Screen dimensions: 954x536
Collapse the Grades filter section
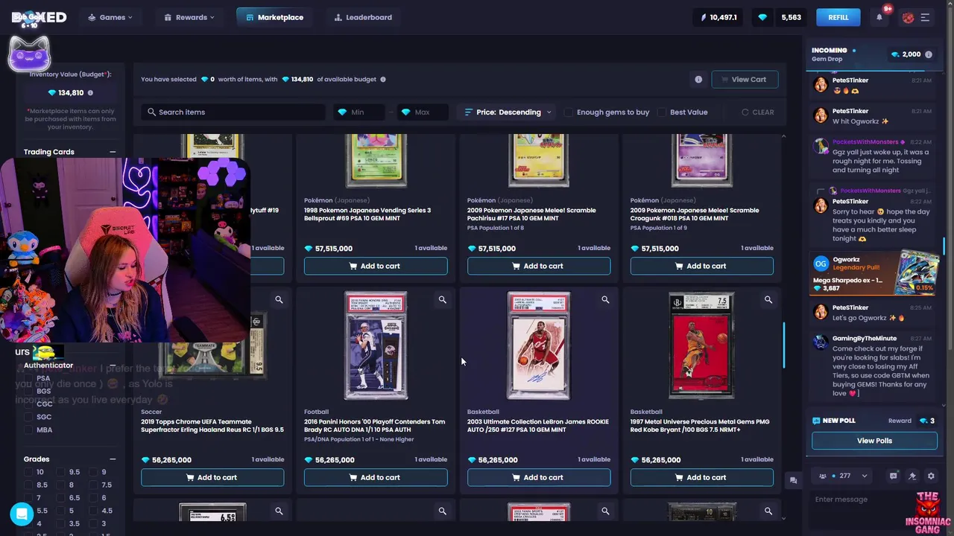click(113, 459)
